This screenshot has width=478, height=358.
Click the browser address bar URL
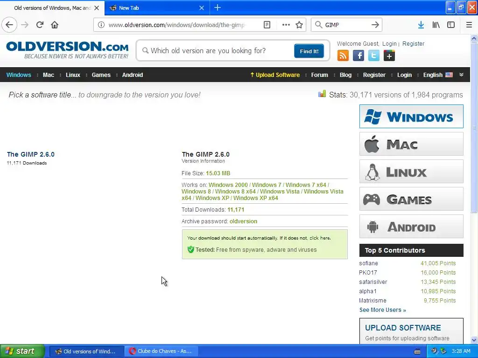pyautogui.click(x=177, y=25)
